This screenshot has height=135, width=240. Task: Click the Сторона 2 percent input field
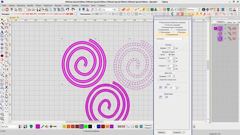point(170,66)
